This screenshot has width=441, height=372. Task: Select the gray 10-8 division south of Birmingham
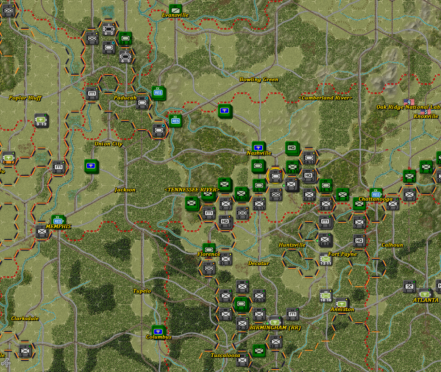(x=275, y=342)
